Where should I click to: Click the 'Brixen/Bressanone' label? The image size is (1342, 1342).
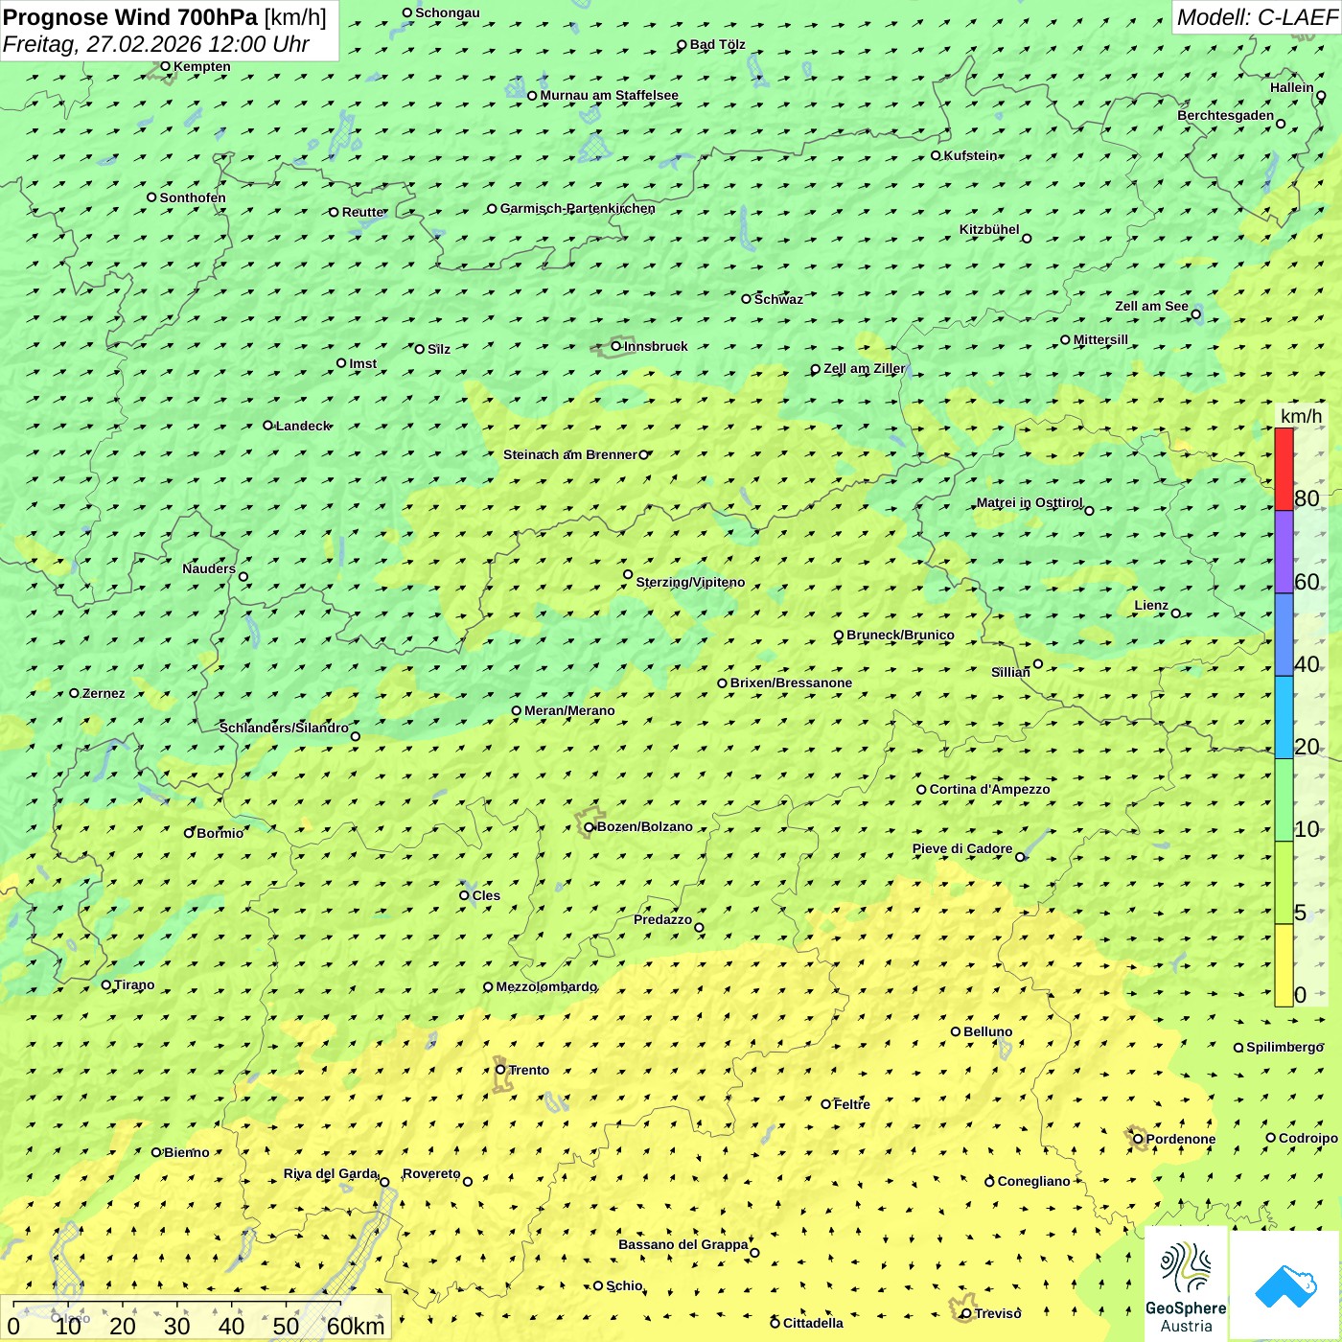click(x=791, y=683)
